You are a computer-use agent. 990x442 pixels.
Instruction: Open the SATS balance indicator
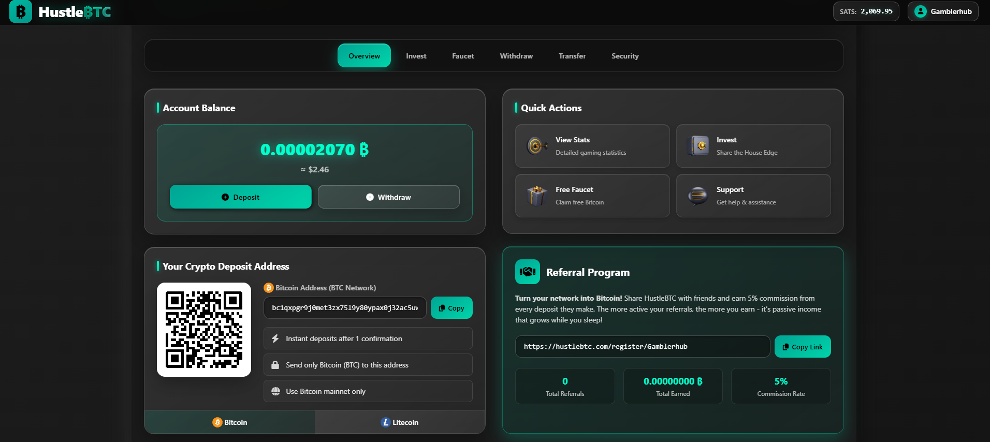click(x=866, y=11)
